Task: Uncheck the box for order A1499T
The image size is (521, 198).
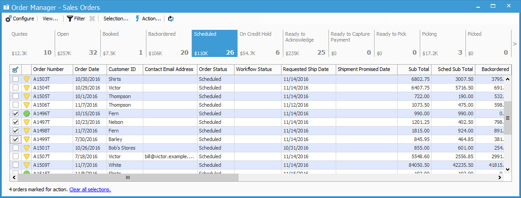Action: coord(15,139)
